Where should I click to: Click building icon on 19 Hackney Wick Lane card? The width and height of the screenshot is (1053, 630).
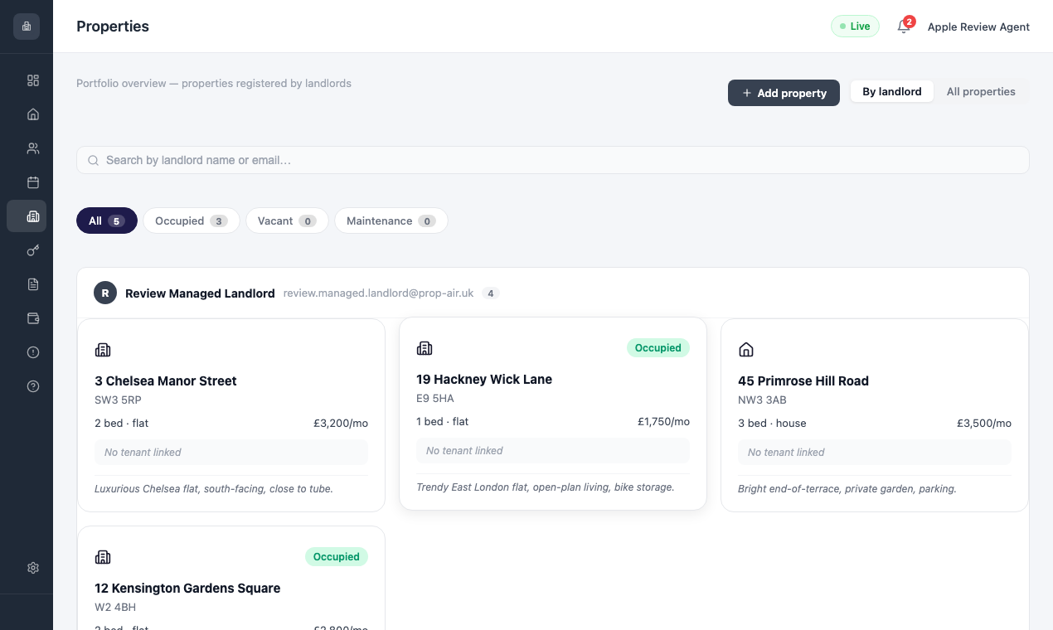(425, 348)
